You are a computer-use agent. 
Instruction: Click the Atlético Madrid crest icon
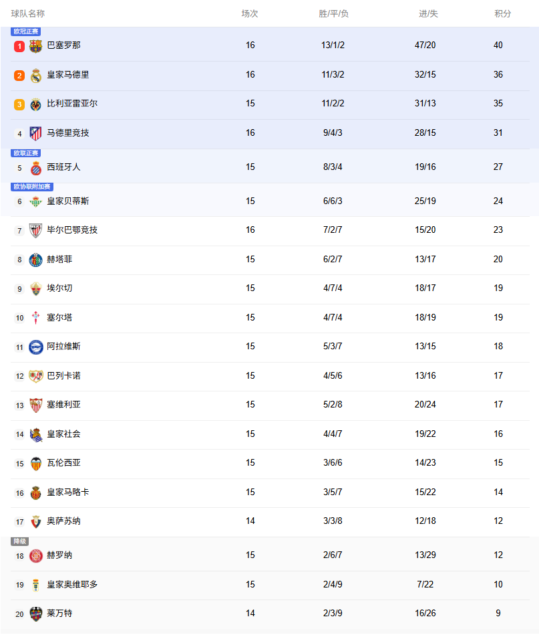[x=36, y=134]
